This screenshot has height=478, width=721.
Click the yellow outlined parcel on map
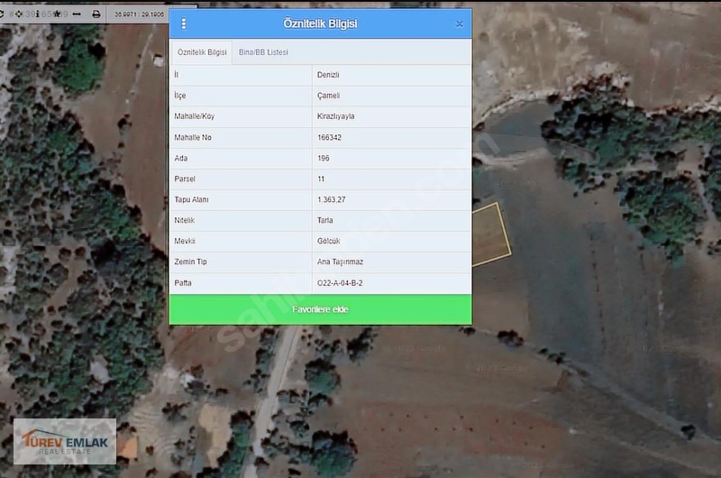(x=490, y=234)
